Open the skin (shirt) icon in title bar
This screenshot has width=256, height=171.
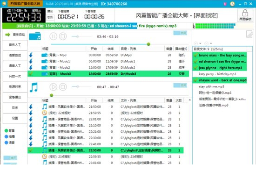(x=225, y=4)
